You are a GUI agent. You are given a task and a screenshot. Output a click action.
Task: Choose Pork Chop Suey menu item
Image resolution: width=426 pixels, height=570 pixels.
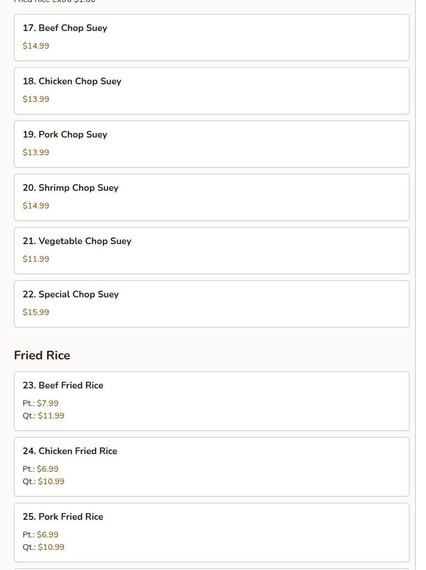pyautogui.click(x=211, y=144)
